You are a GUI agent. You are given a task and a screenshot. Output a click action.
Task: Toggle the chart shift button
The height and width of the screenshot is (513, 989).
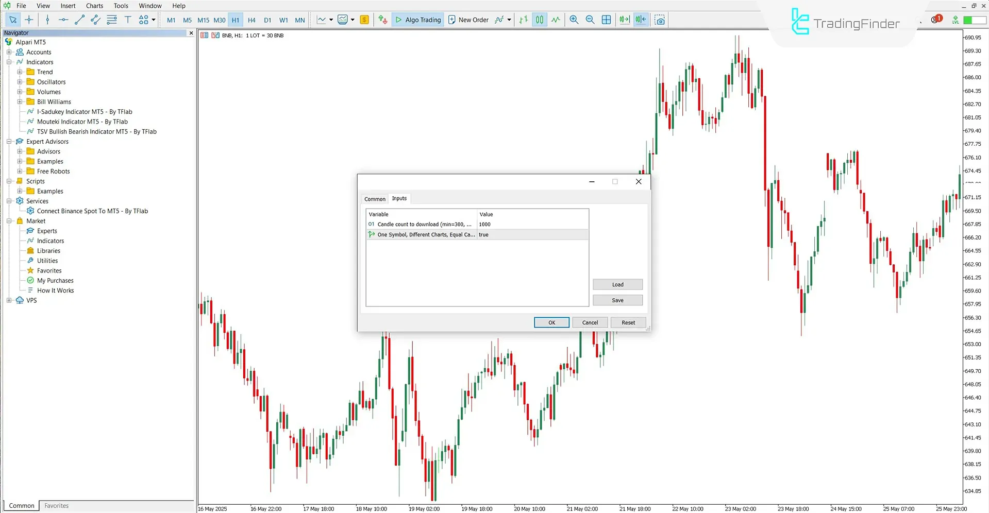[x=641, y=20]
